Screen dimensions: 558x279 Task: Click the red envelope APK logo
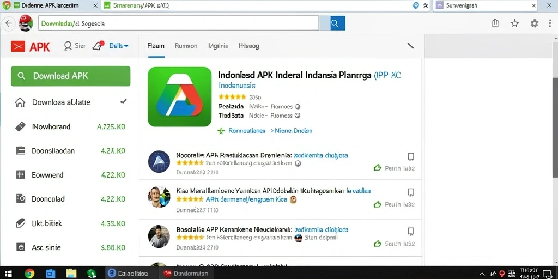18,46
